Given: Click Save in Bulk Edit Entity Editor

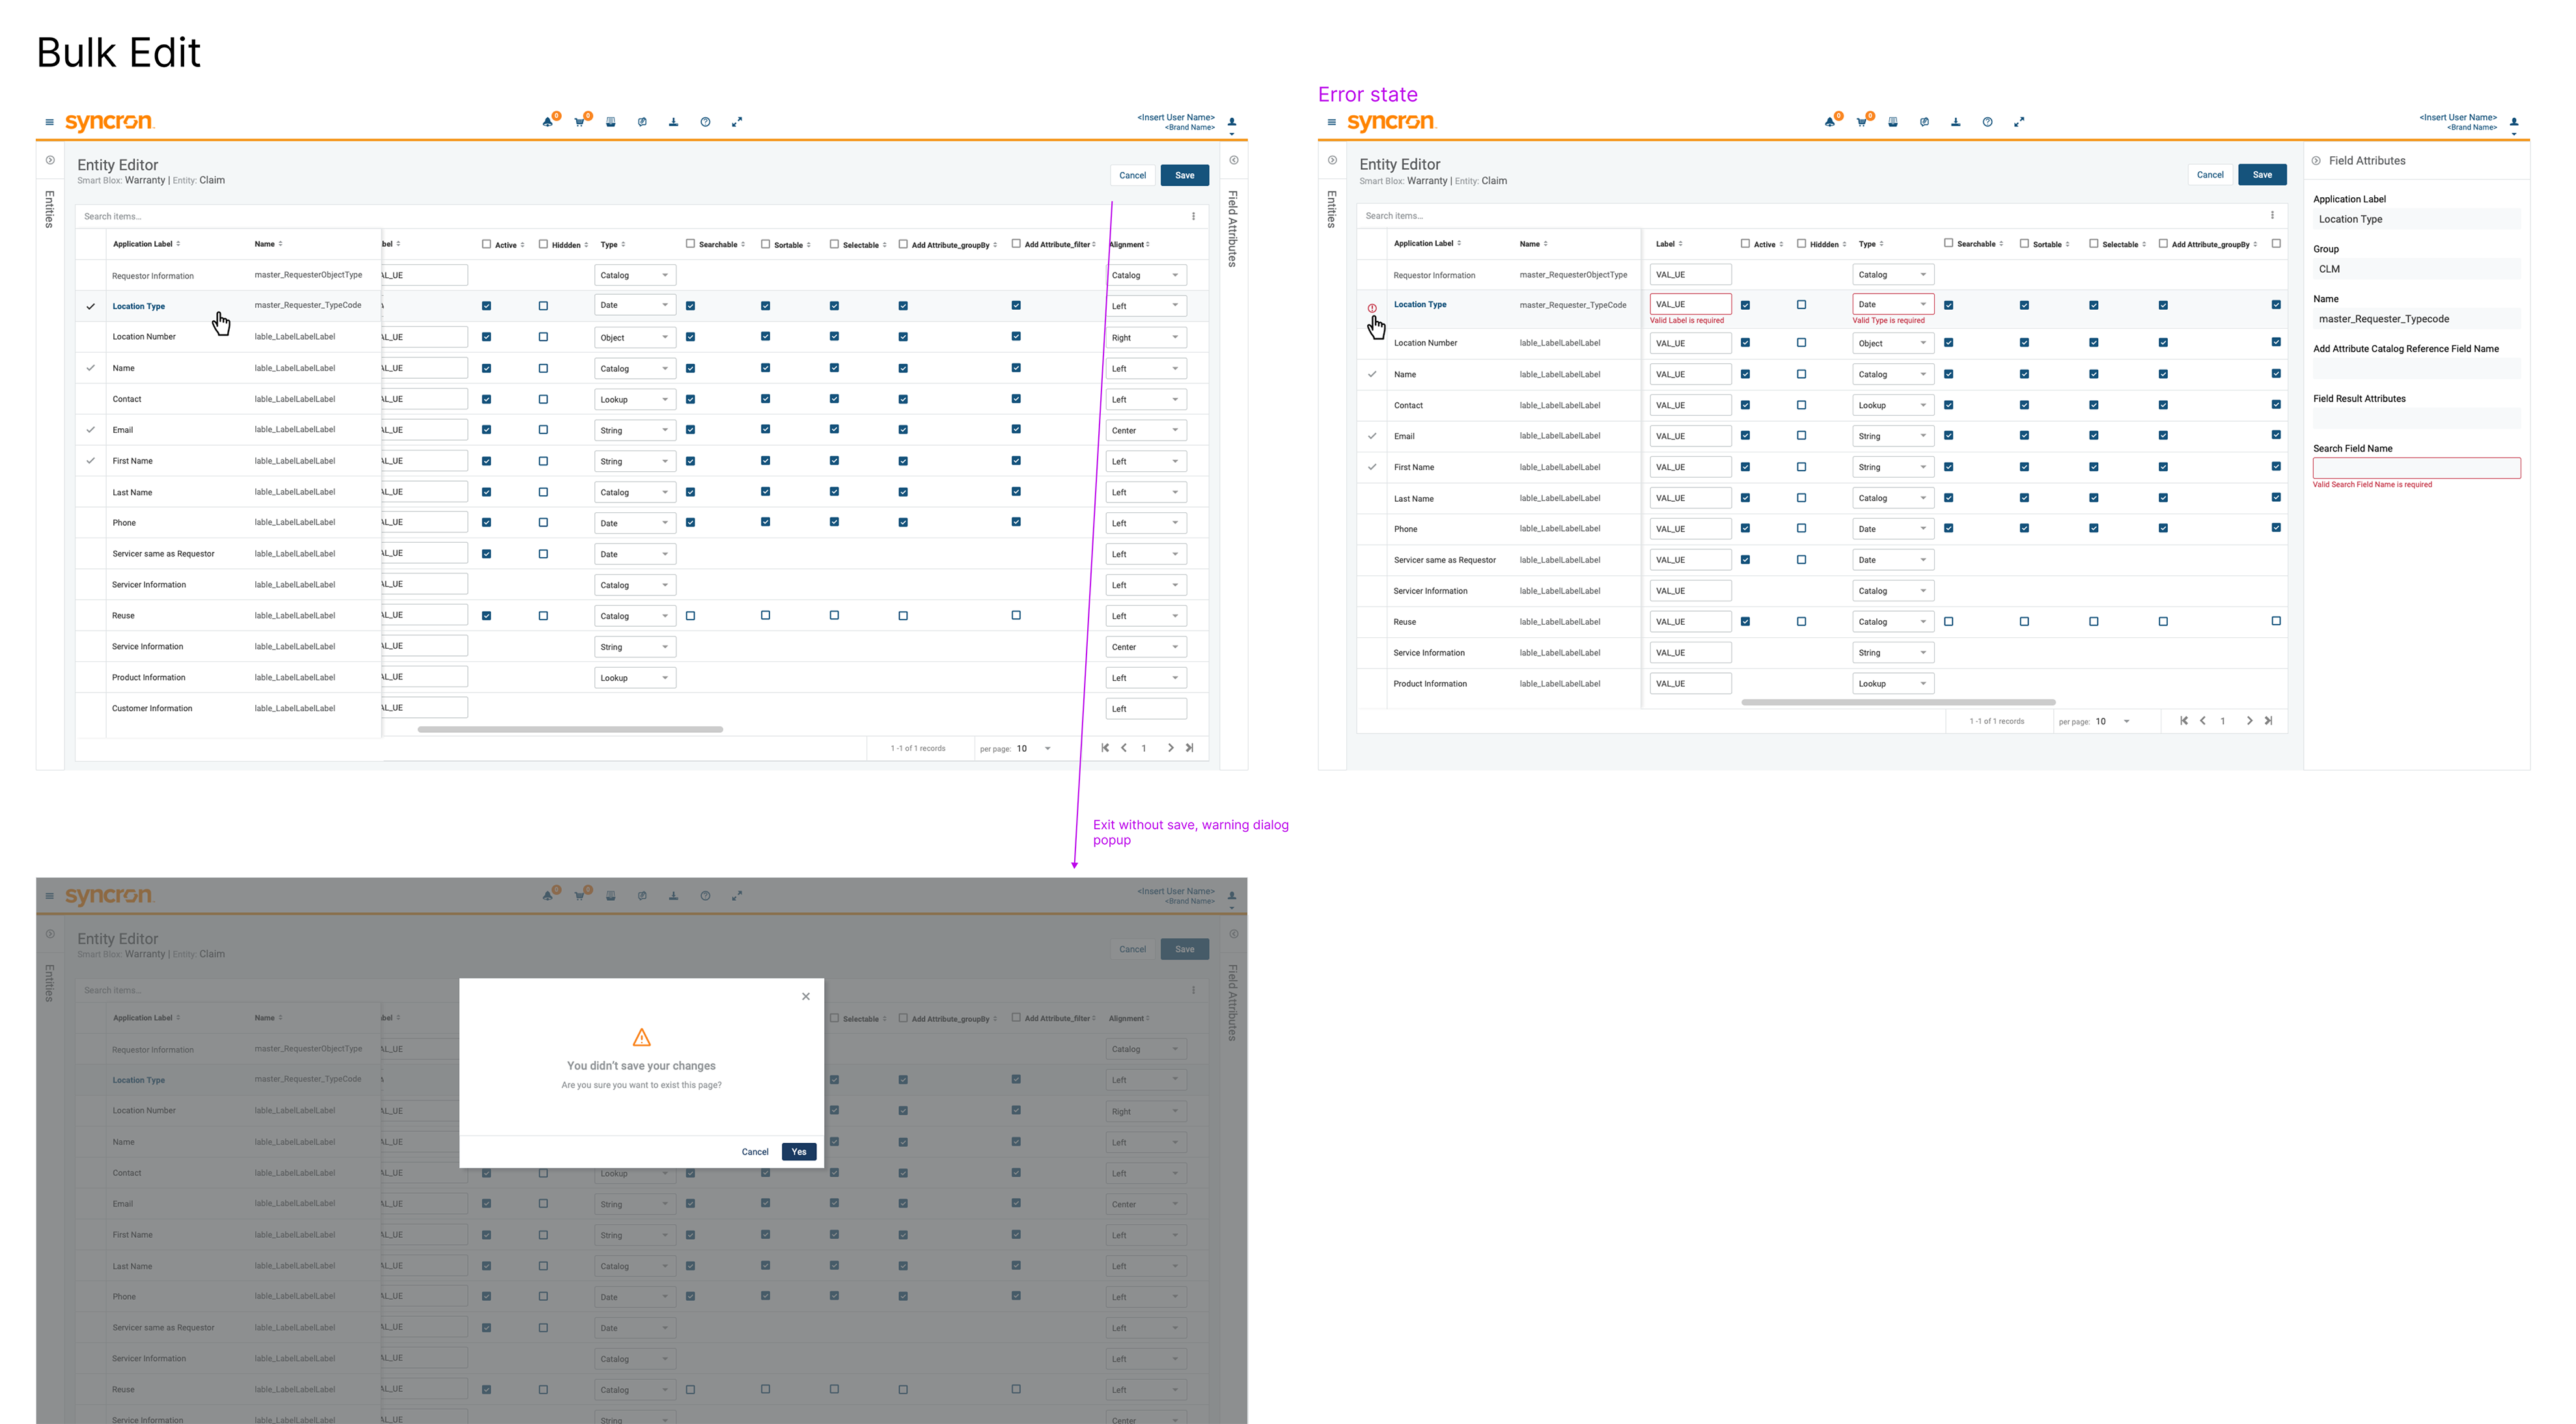Looking at the screenshot, I should point(1185,175).
